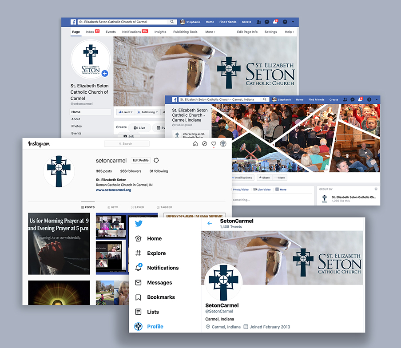The height and width of the screenshot is (348, 401).
Task: Click Home in the Twitter sidebar
Action: [x=148, y=238]
